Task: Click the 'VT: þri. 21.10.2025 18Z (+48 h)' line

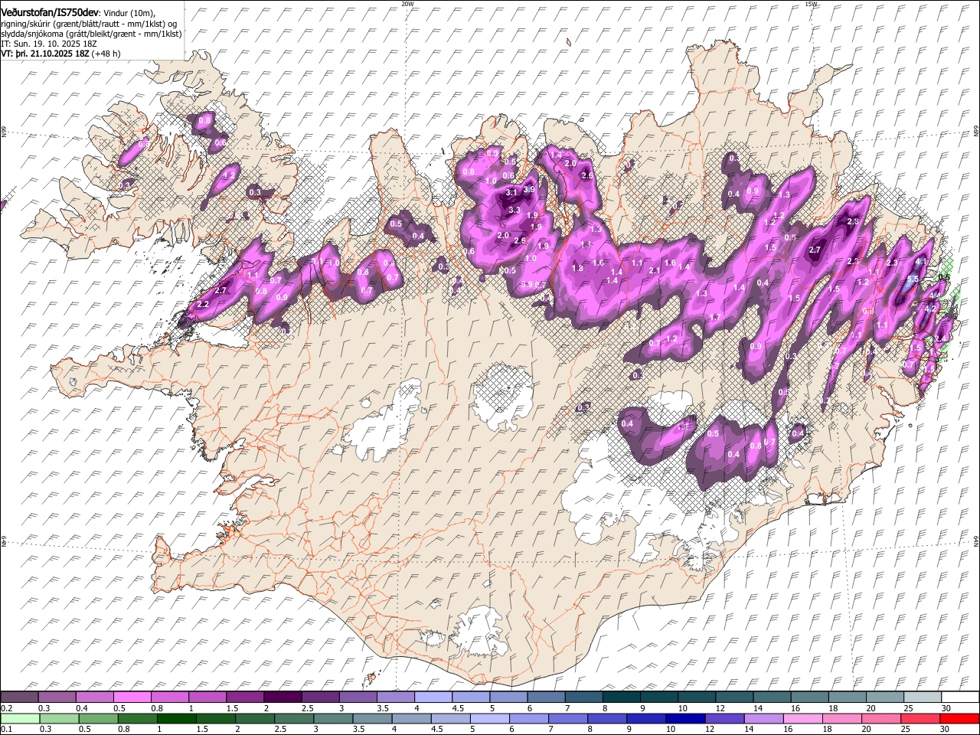Action: pos(60,54)
